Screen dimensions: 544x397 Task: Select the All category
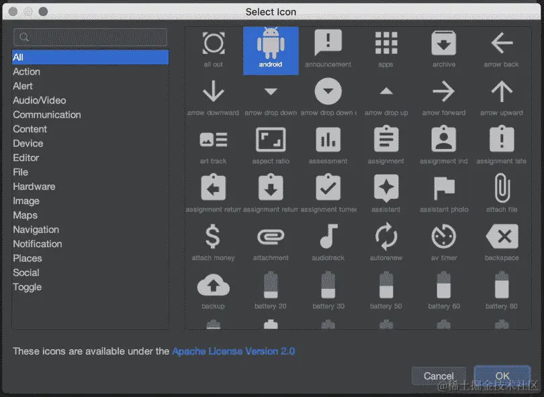pos(90,57)
